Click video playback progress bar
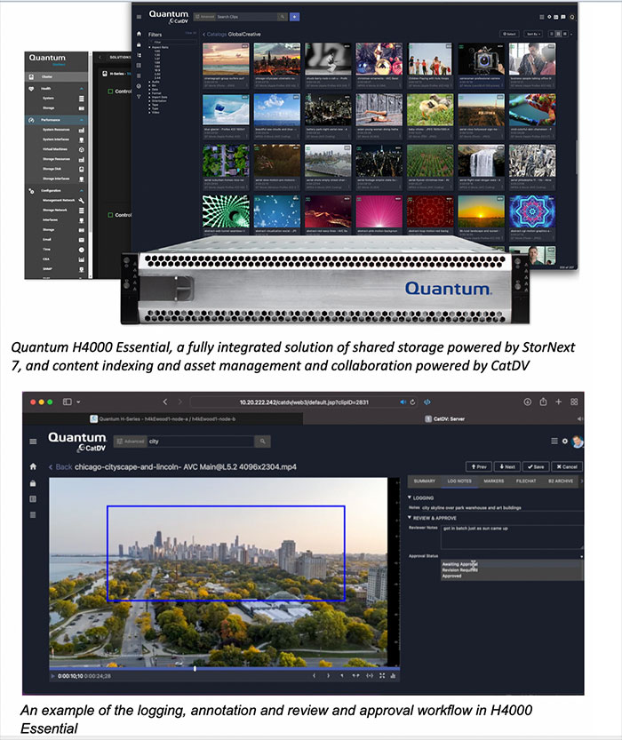 coord(225,668)
